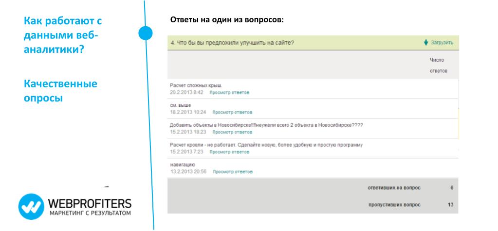Click heading Ответы на один из вопросов
The image size is (498, 231).
(226, 20)
